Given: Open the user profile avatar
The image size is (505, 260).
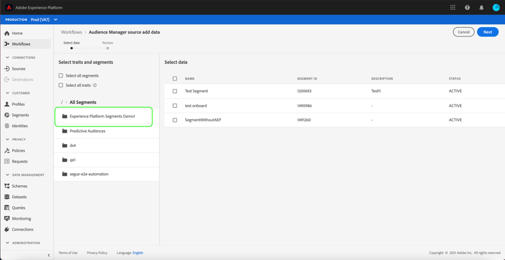Looking at the screenshot, I should click(x=496, y=7).
